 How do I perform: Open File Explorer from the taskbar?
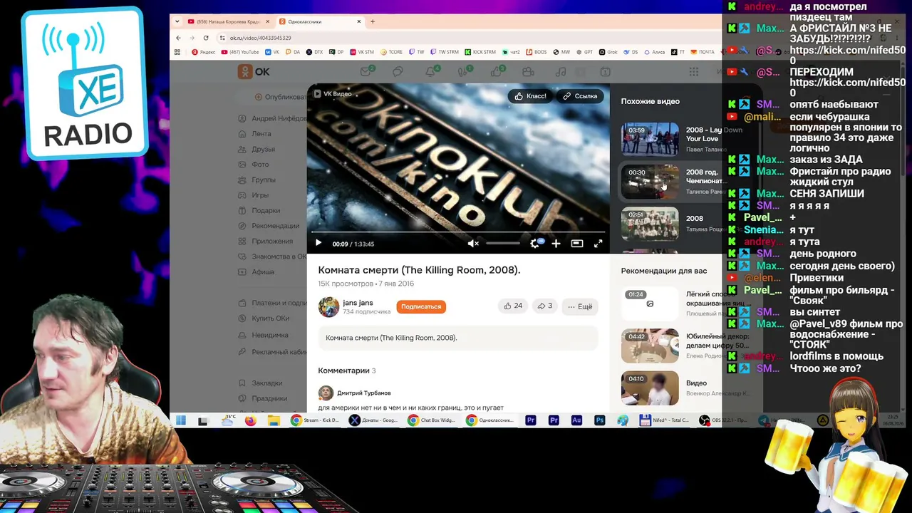click(273, 420)
